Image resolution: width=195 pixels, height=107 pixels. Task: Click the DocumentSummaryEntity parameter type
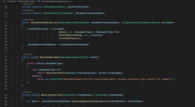tap(75, 57)
